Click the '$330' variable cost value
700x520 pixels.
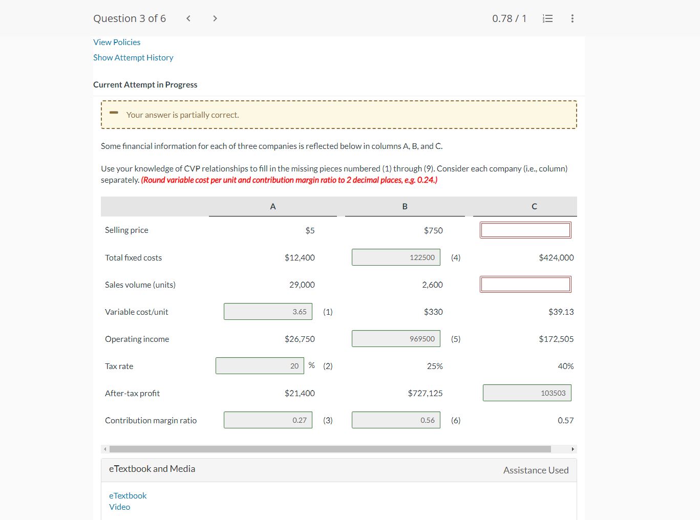433,312
